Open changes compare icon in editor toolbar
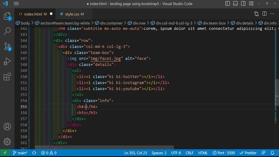279x157 pixels. [x=256, y=14]
